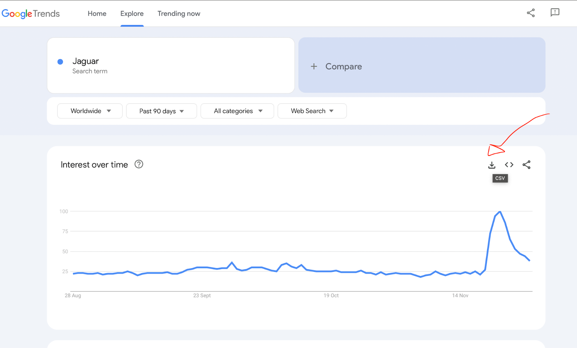The image size is (577, 348).
Task: Add a comparison term via Compare
Action: pos(422,65)
